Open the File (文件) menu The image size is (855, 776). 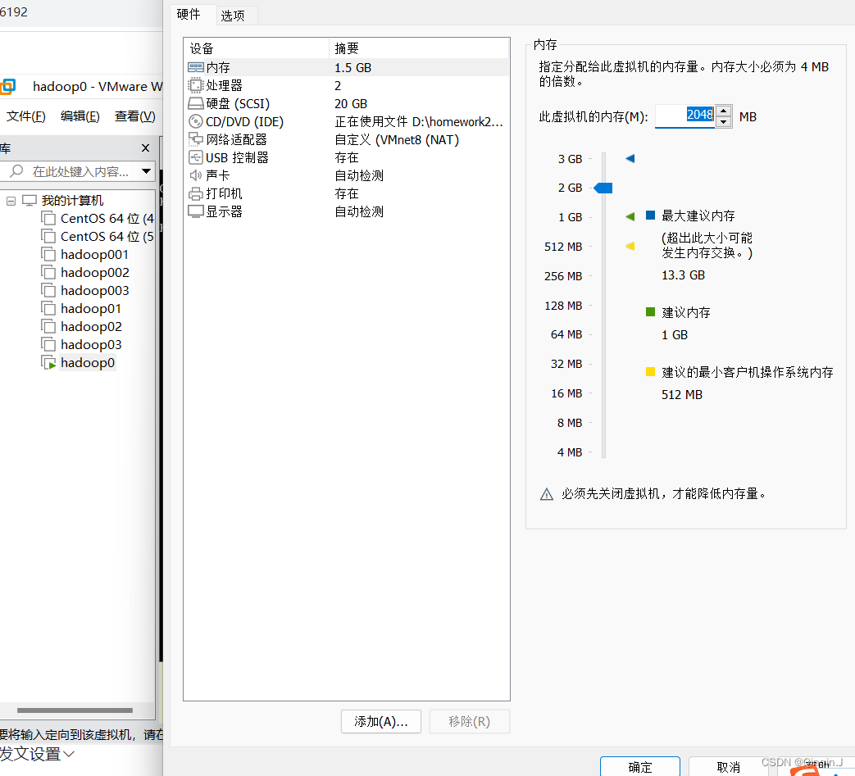[x=26, y=116]
